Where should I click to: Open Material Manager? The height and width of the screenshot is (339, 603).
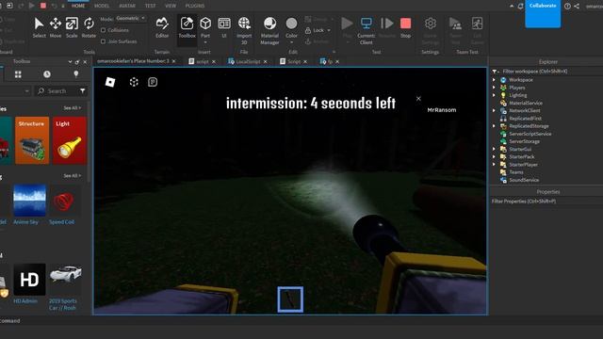269,30
